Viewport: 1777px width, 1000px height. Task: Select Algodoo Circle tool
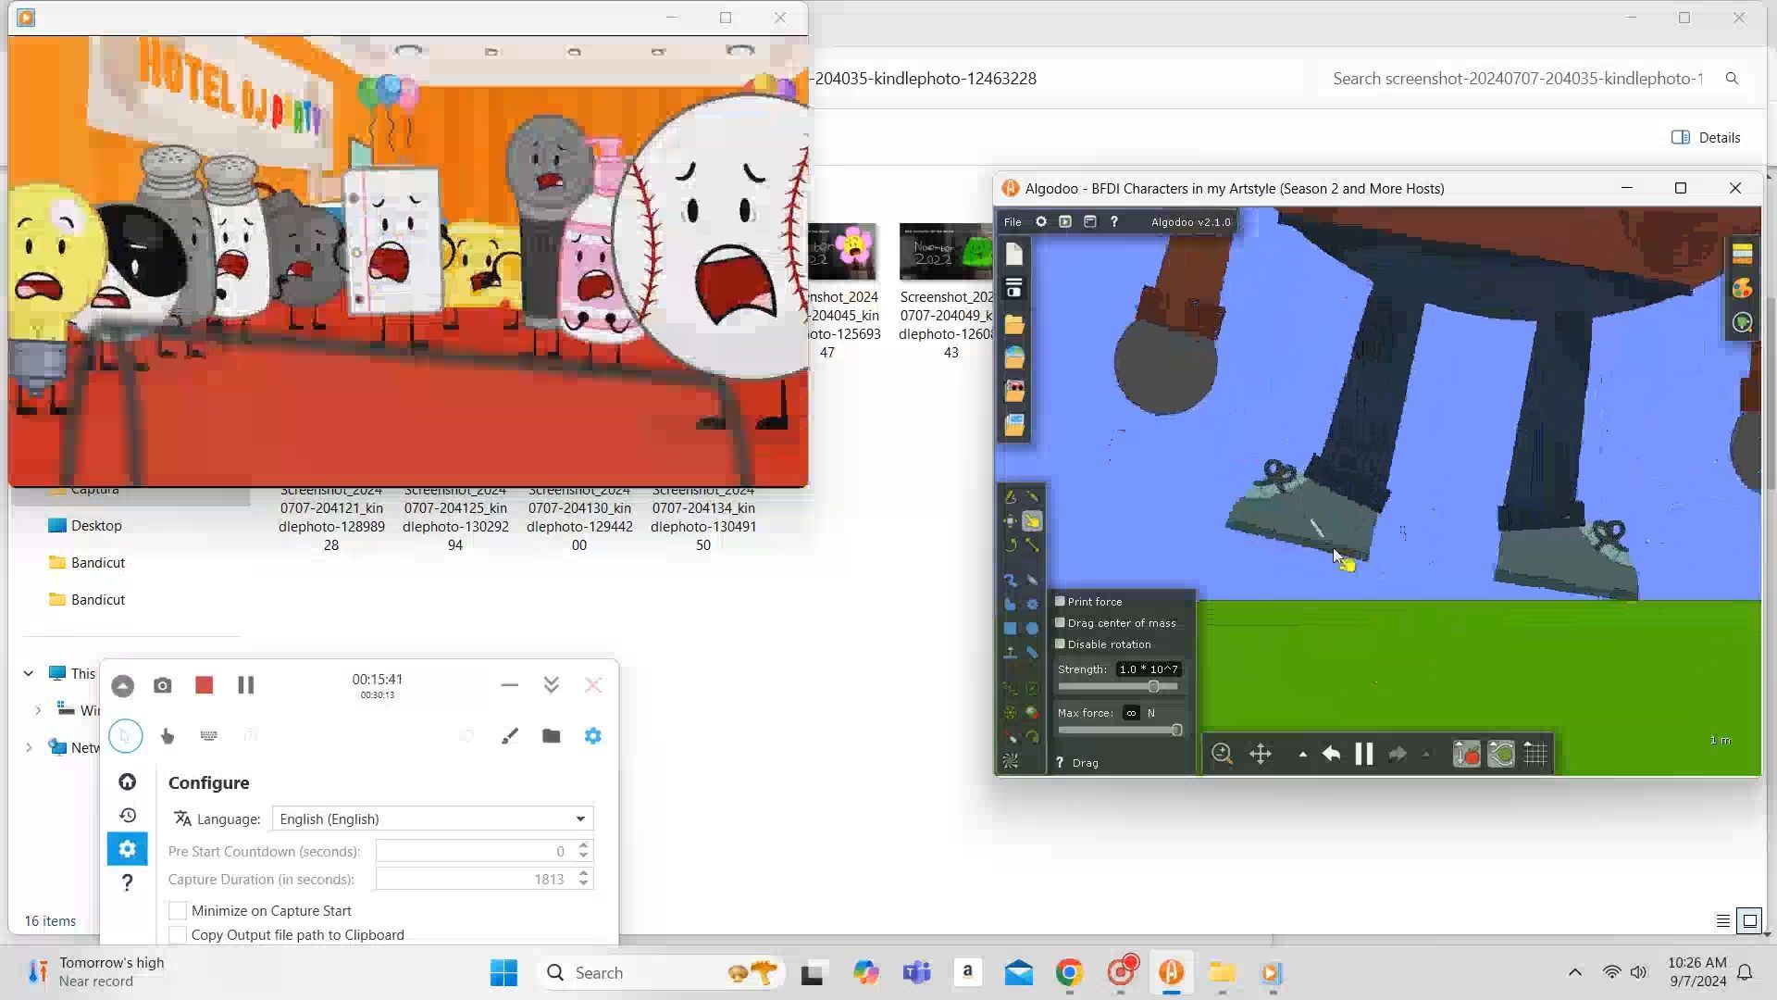(x=1032, y=628)
